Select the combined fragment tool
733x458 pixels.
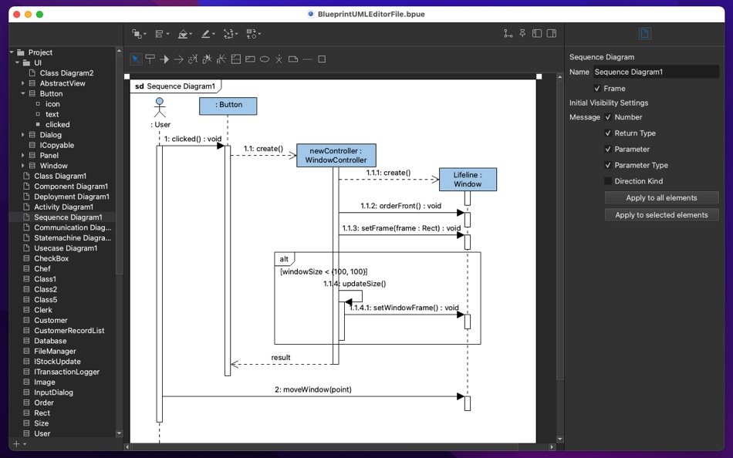point(236,59)
